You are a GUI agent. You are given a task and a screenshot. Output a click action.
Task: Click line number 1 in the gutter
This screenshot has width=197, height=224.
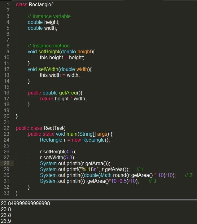(x=8, y=5)
